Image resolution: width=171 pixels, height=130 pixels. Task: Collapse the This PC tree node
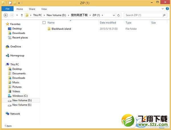coord(3,65)
